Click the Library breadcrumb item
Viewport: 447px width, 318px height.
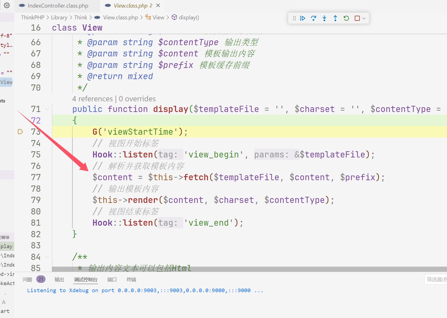(x=59, y=17)
